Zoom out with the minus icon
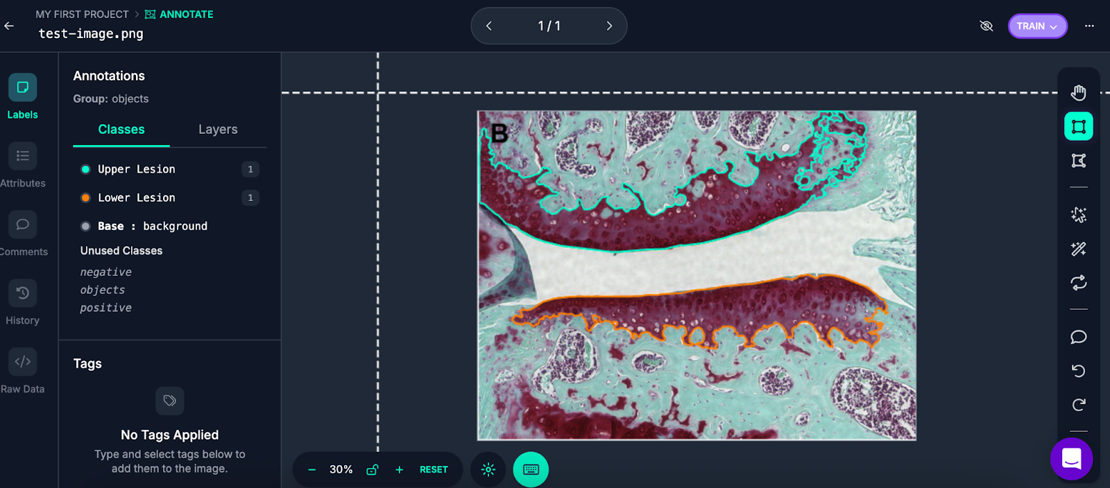Viewport: 1110px width, 488px height. (312, 470)
